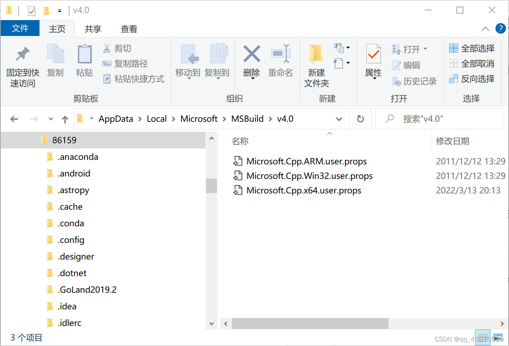Click the quick access properties checkmark icon
Viewport: 509px width, 346px height.
[31, 11]
